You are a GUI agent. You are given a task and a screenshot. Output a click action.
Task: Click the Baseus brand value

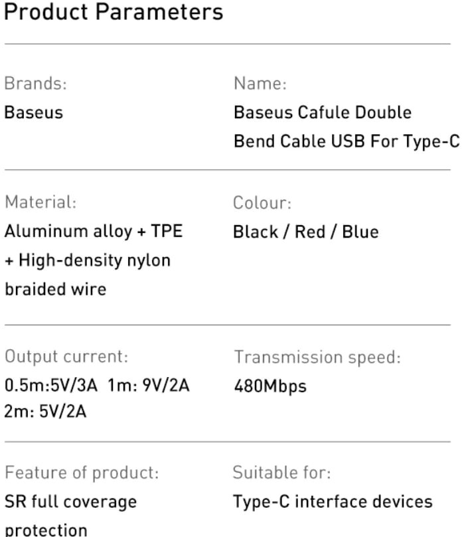[34, 112]
